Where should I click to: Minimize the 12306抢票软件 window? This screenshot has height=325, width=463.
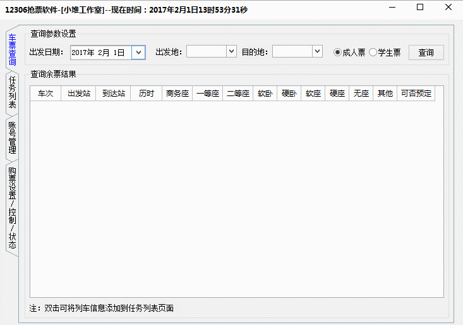pos(392,8)
